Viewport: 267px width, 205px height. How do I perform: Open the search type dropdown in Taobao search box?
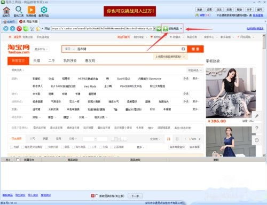point(69,49)
